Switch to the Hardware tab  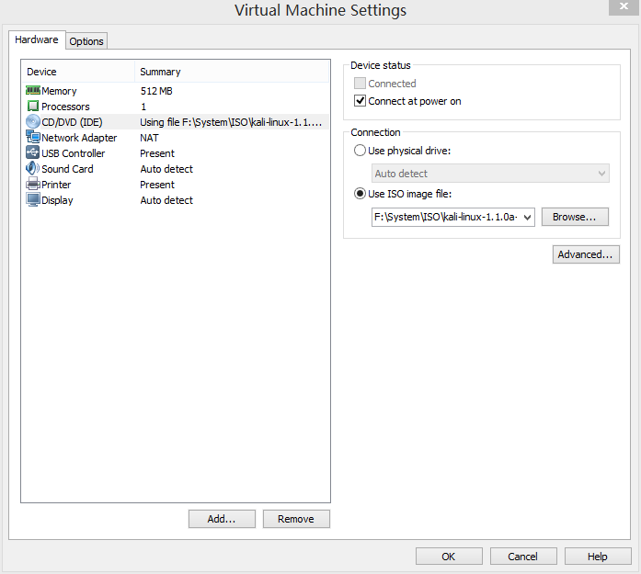point(37,39)
